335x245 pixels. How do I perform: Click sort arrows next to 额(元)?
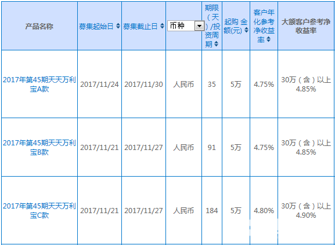click(x=246, y=30)
